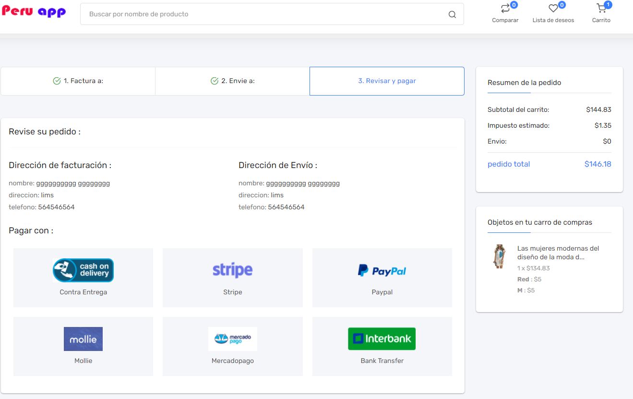Select step 3. Revisar y pagar

(387, 81)
